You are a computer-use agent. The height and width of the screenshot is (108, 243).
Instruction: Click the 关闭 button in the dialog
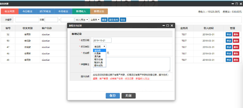(128, 96)
